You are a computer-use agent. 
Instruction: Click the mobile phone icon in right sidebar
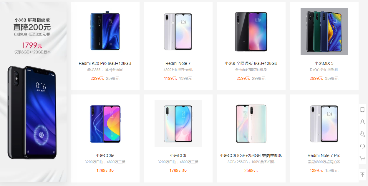click(362, 110)
